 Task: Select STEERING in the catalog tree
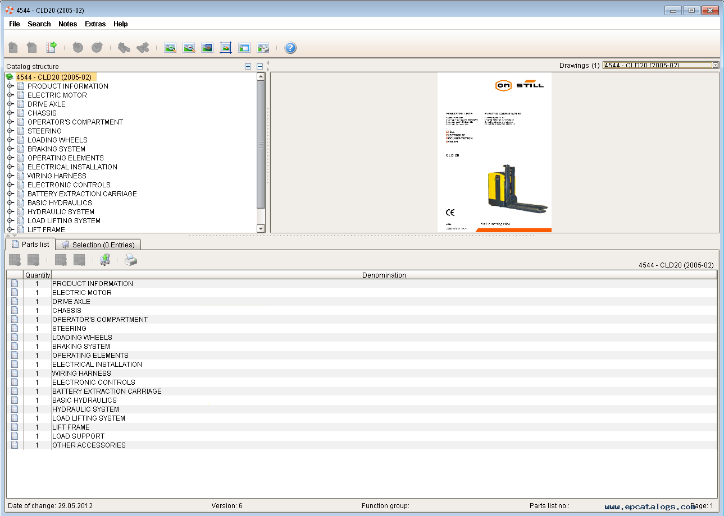44,131
